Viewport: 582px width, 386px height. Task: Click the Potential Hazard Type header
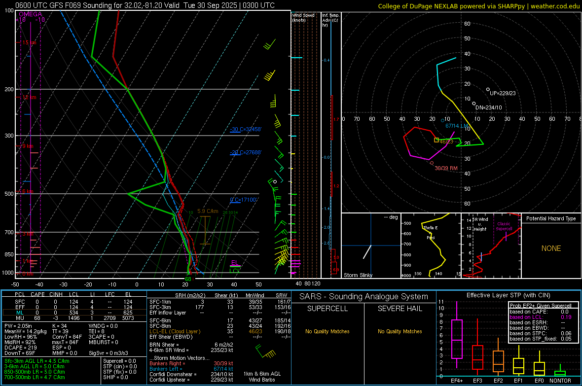551,218
